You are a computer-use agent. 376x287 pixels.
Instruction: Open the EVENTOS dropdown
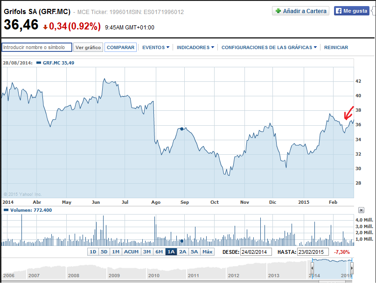pyautogui.click(x=156, y=47)
